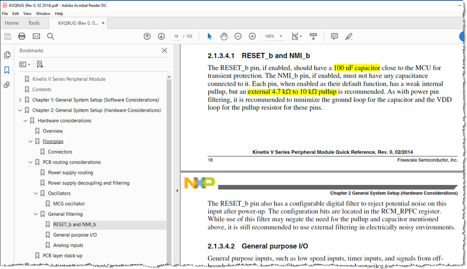
Task: Collapse PCB routing considerations bookmark
Action: 30,163
